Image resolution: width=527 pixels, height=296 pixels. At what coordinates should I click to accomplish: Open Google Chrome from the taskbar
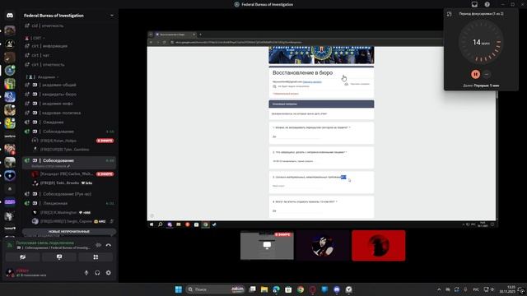coord(301,289)
